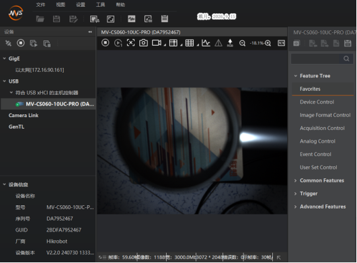The width and height of the screenshot is (357, 263).
Task: Click the zoom out magnifier icon
Action: (243, 43)
